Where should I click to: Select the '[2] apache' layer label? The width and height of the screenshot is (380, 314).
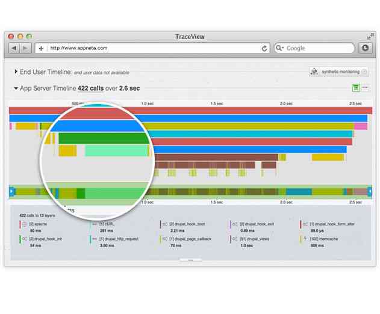(x=38, y=224)
